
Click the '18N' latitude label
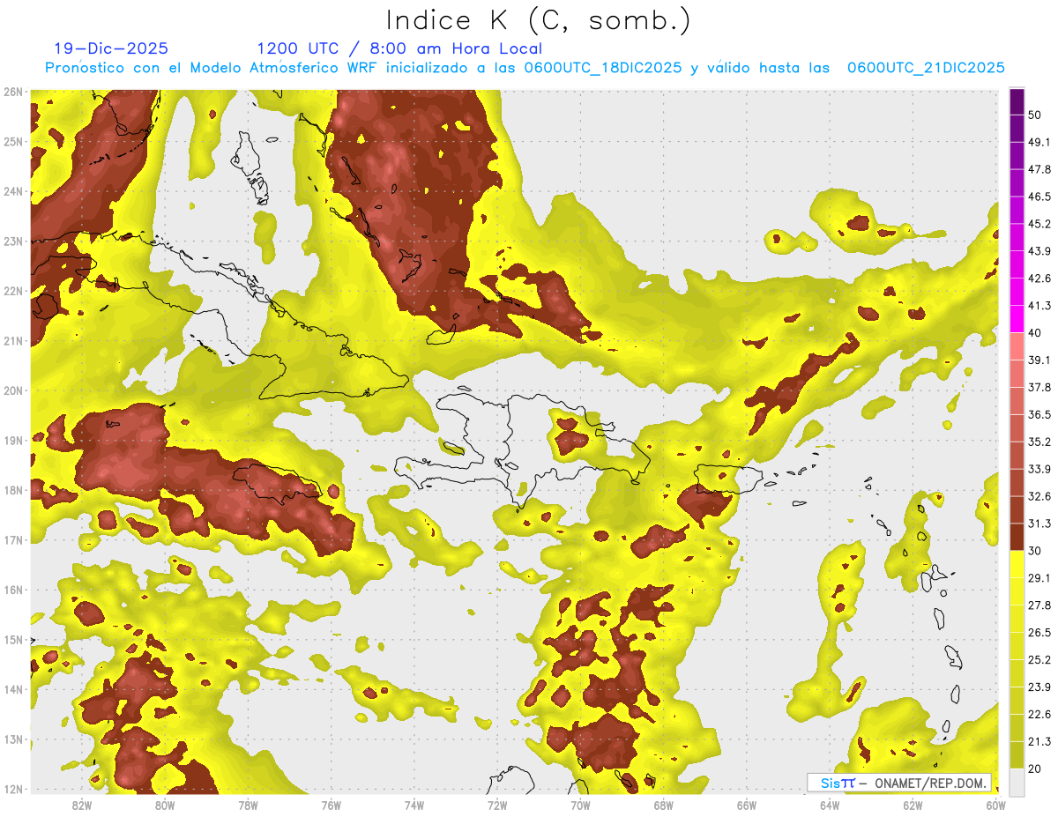tap(13, 490)
